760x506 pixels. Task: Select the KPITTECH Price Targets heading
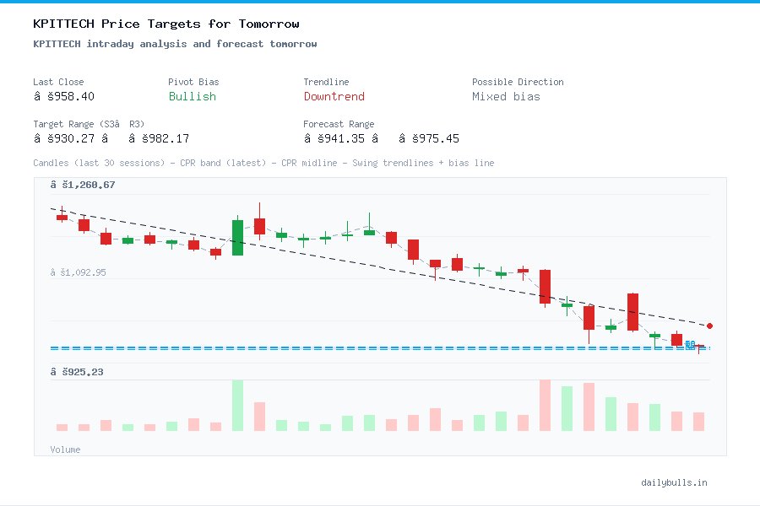166,24
